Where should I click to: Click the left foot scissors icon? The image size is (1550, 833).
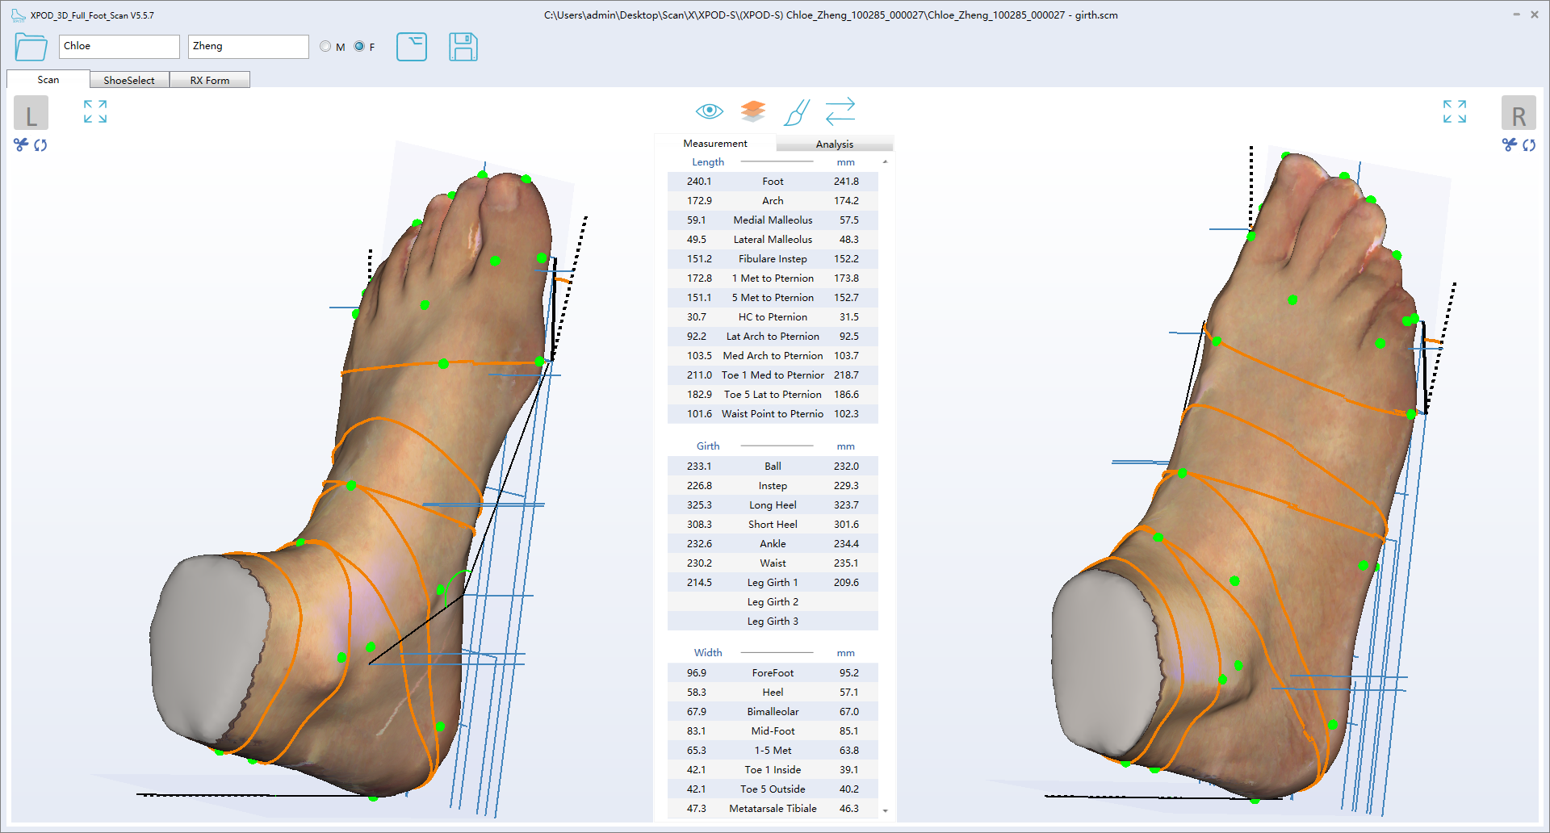[21, 144]
